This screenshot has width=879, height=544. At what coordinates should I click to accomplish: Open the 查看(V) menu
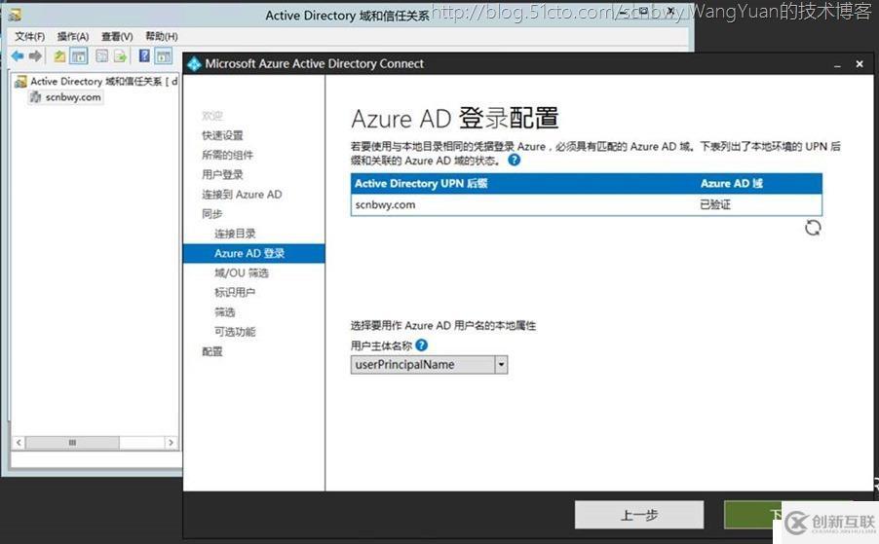click(117, 36)
